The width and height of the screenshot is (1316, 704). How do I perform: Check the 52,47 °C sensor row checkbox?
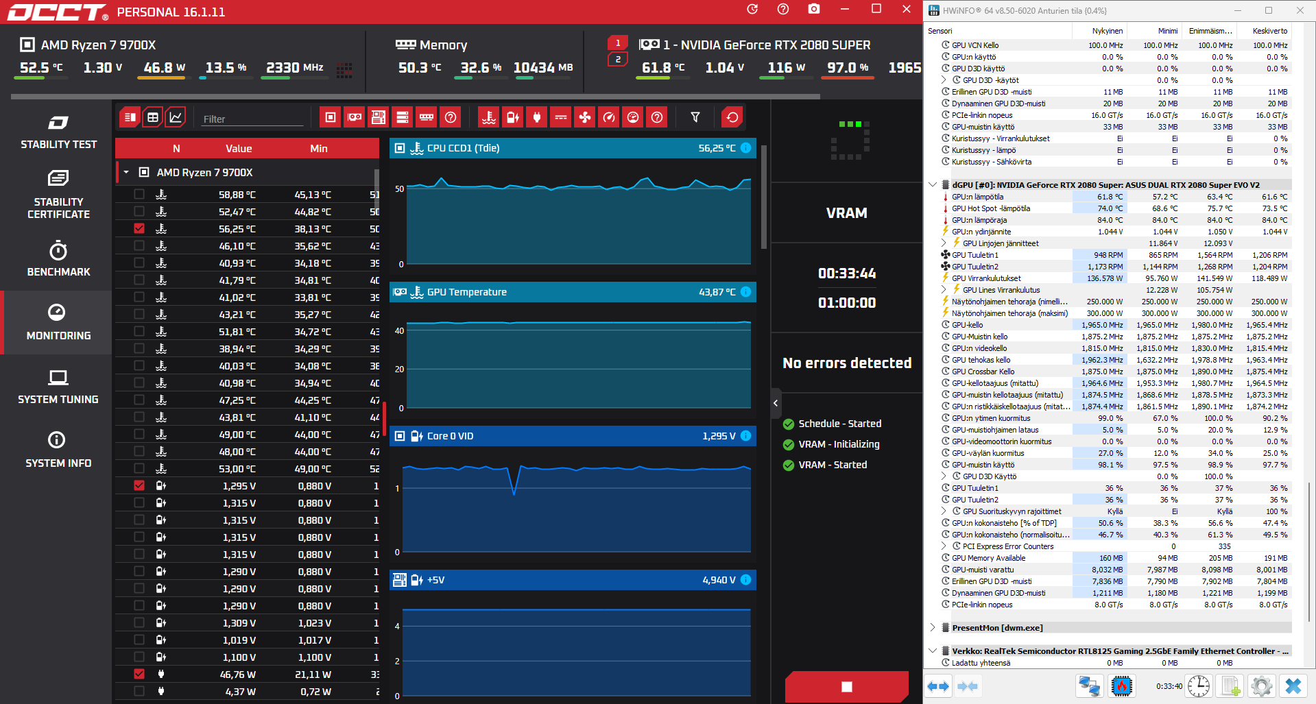[x=139, y=211]
